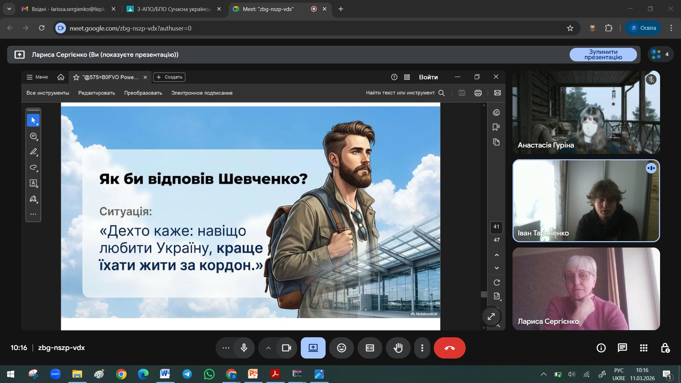Turn off the camera

(286, 348)
